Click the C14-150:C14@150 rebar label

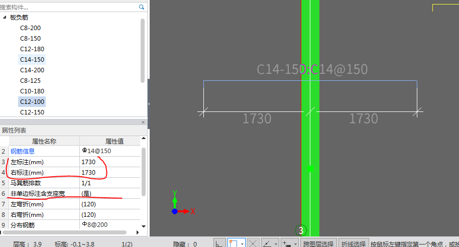point(312,70)
